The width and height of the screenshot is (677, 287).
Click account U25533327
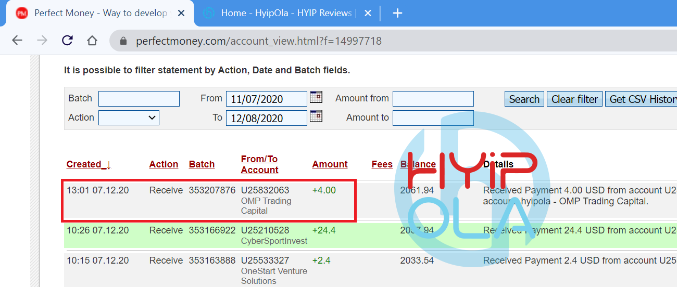[265, 260]
